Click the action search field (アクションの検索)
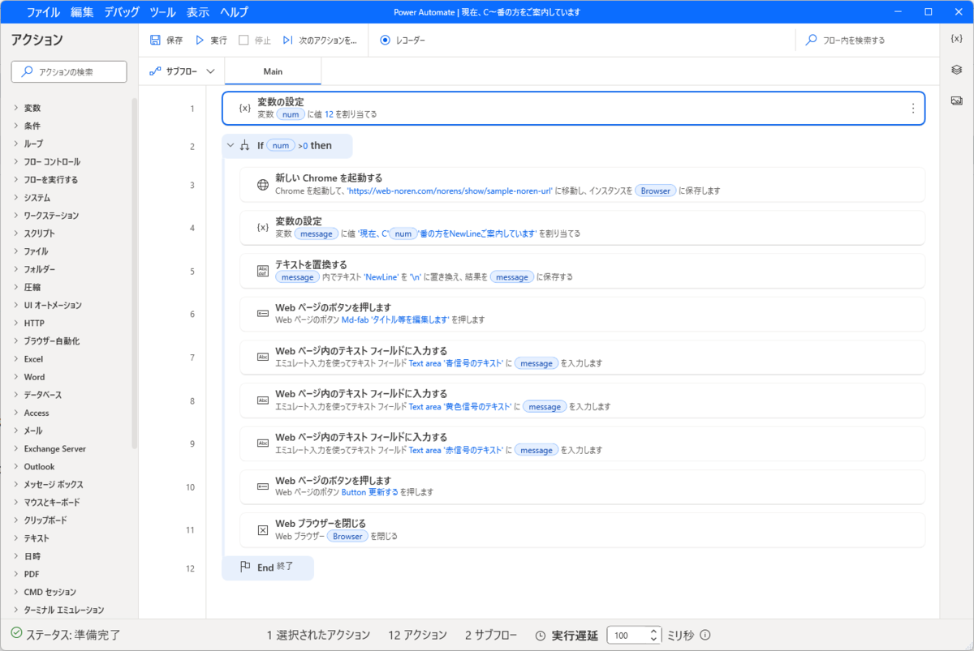Image resolution: width=974 pixels, height=651 pixels. [x=69, y=71]
